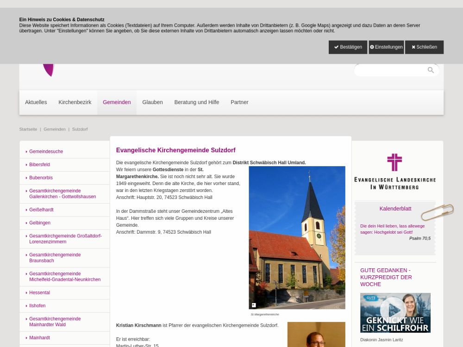
Task: Open the Aktuelles menu
Action: [x=36, y=102]
